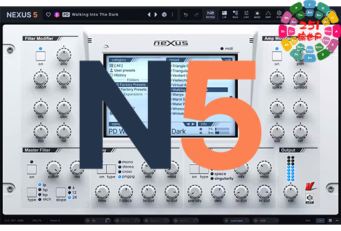
Task: Open the SYS system settings gear
Action: 279,14
